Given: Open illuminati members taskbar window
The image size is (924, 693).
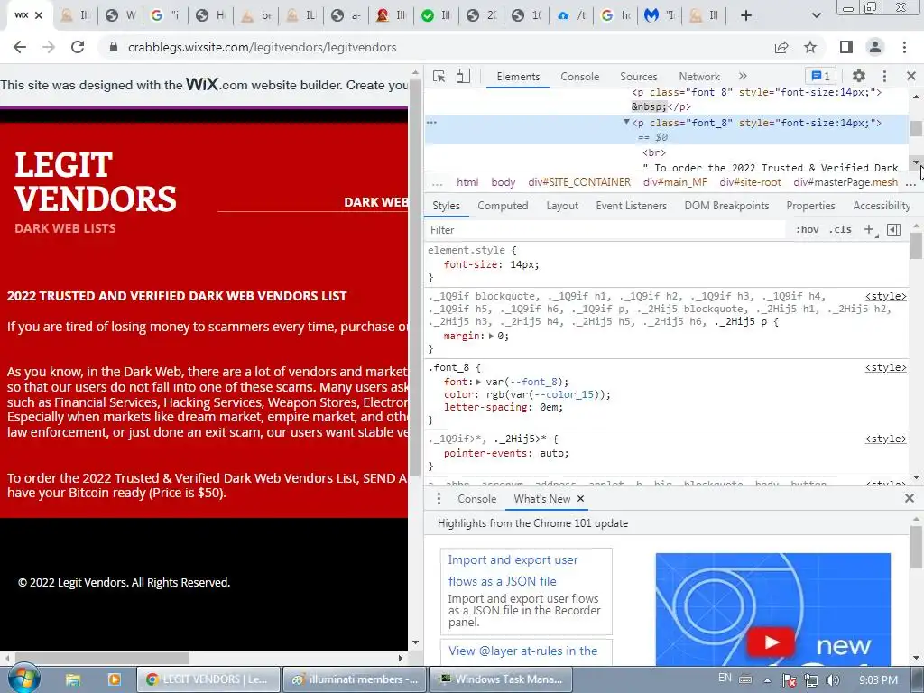Looking at the screenshot, I should 356,679.
